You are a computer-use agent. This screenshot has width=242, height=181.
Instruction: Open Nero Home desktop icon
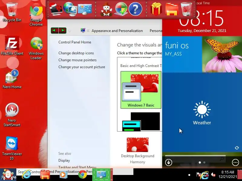click(x=12, y=79)
